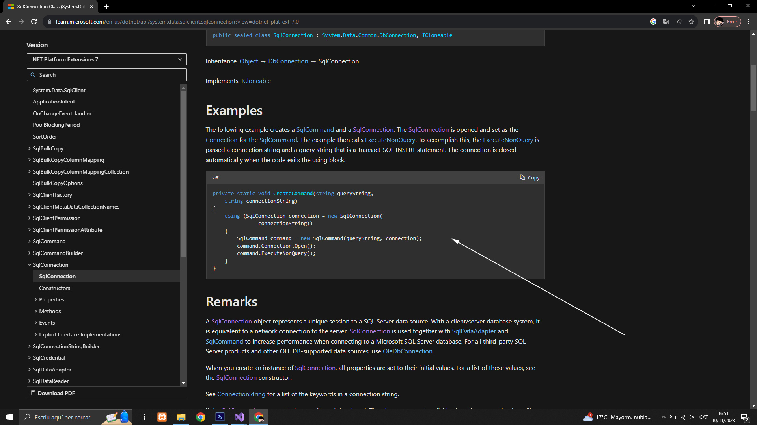This screenshot has height=425, width=757.
Task: Click the browser reload icon
Action: click(x=34, y=22)
